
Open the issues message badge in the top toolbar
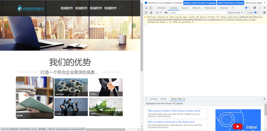coord(247,8)
